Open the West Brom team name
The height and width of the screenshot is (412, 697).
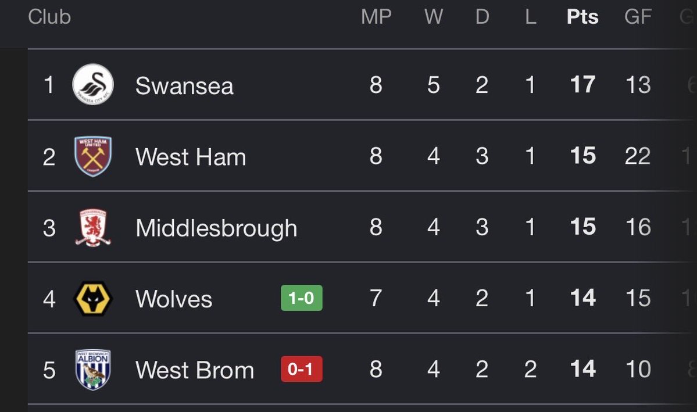pos(195,370)
